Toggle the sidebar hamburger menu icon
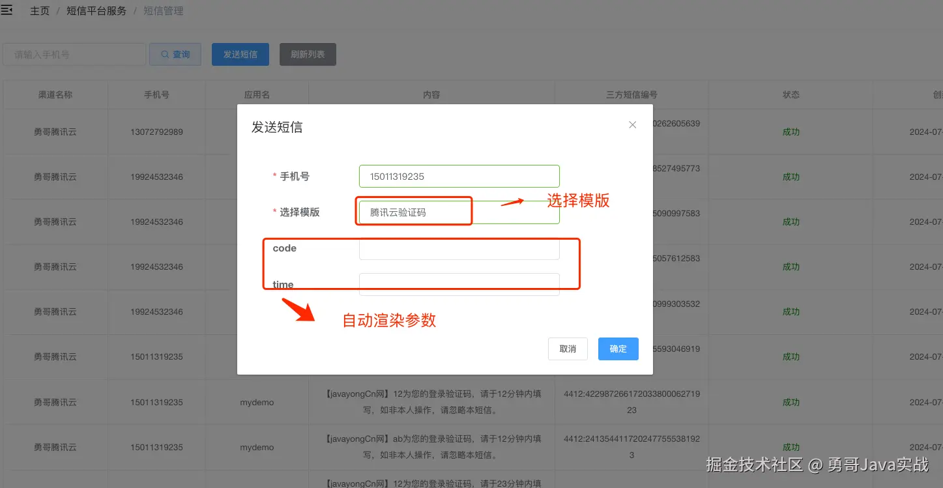Viewport: 943px width, 488px height. pyautogui.click(x=6, y=10)
